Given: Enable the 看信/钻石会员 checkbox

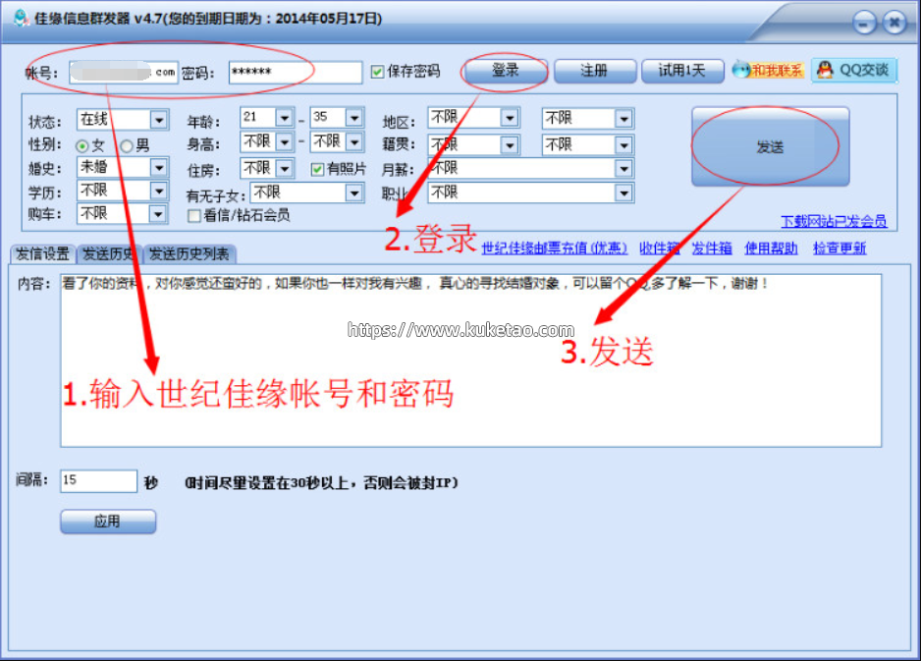Looking at the screenshot, I should coord(193,216).
